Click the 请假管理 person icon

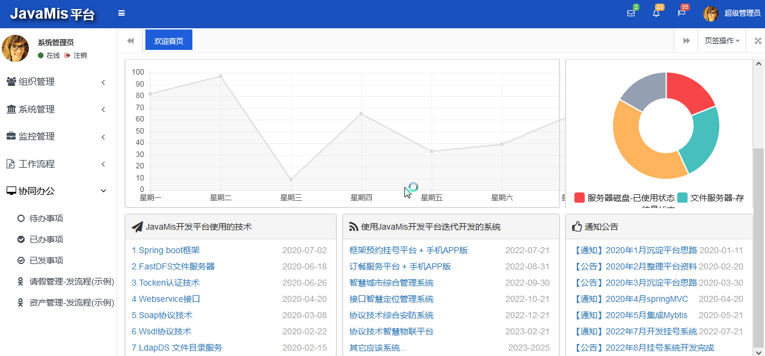click(21, 281)
